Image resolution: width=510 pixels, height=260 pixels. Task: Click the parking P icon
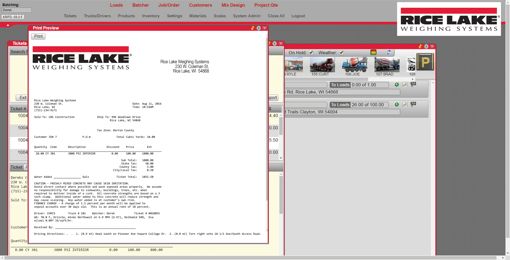tap(425, 62)
